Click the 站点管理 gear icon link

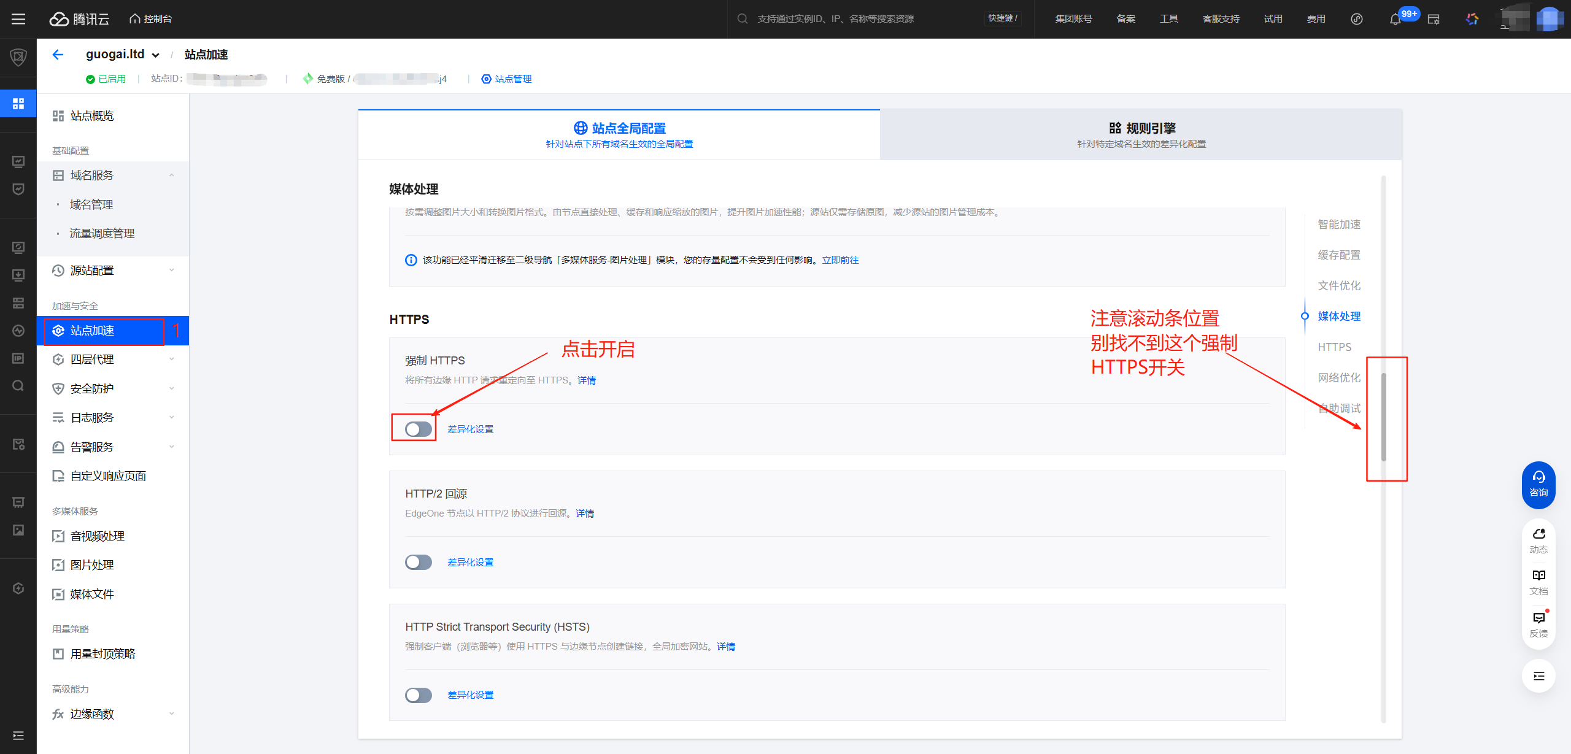(507, 79)
